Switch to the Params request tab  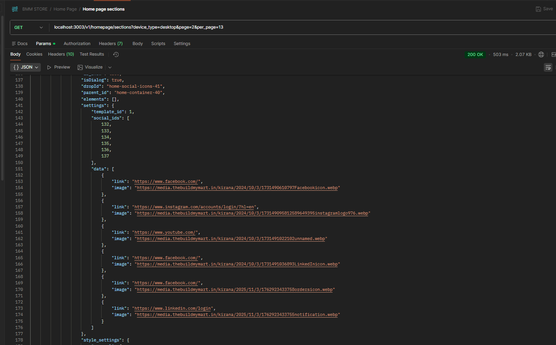coord(46,43)
